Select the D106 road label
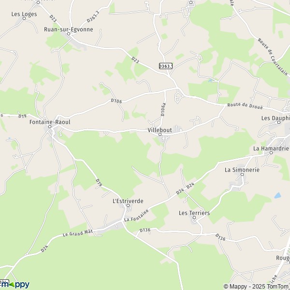Screen dimensions: 290x290 tap(116, 101)
